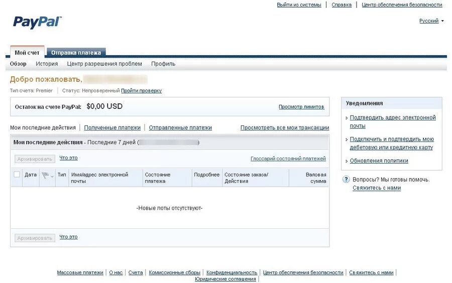Click the Дата column header
Viewport: 452px width, 283px height.
tap(31, 175)
